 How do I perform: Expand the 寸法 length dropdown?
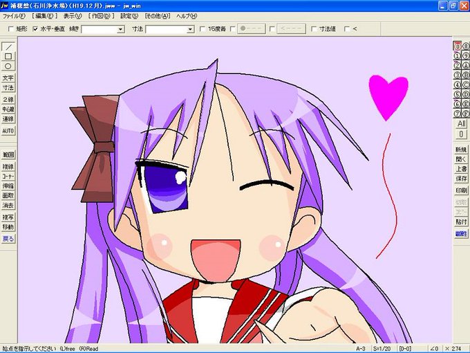coord(190,29)
